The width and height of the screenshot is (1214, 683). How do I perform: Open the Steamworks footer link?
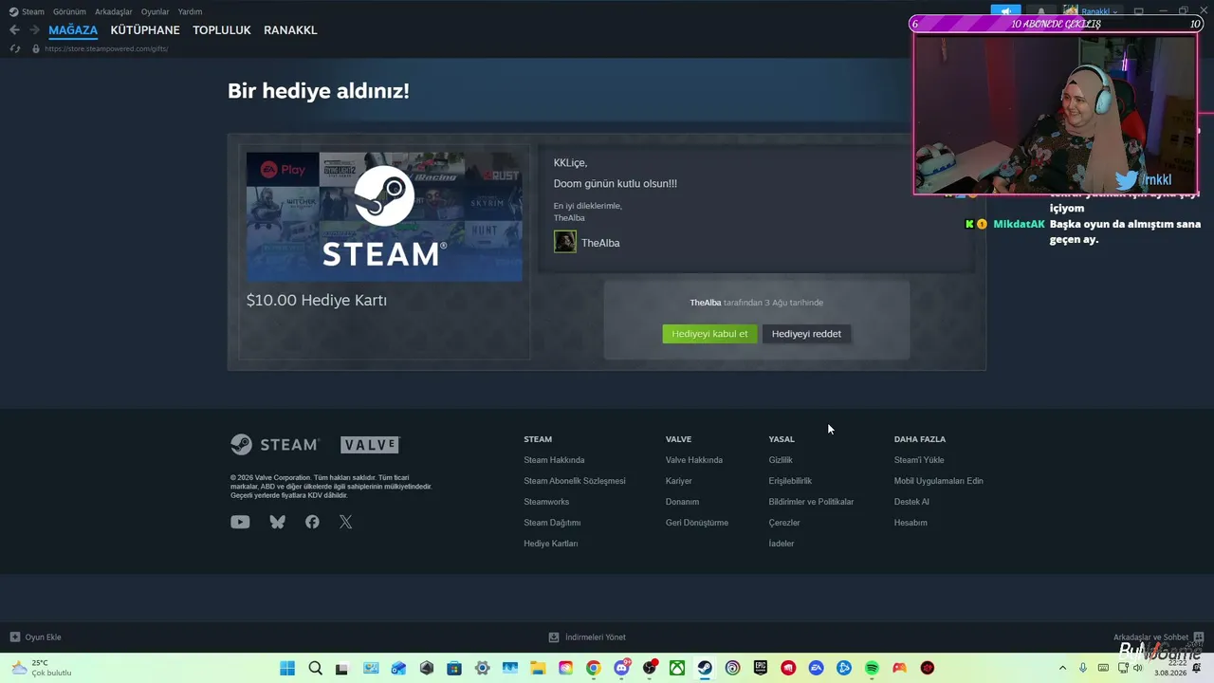click(546, 502)
